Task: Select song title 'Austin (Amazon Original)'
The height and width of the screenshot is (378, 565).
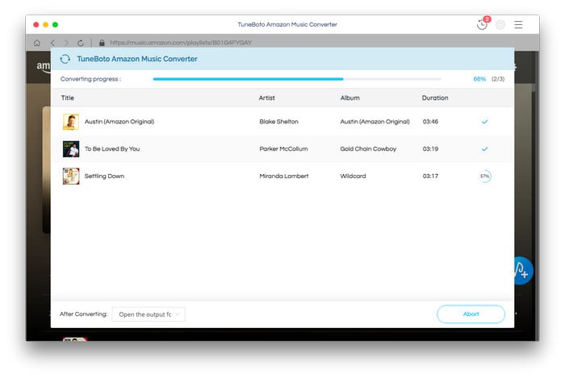Action: pyautogui.click(x=119, y=122)
